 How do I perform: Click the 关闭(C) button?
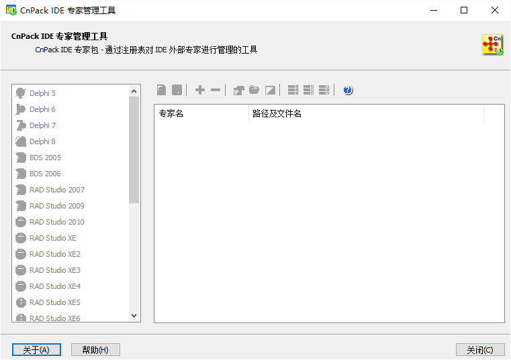pos(480,350)
